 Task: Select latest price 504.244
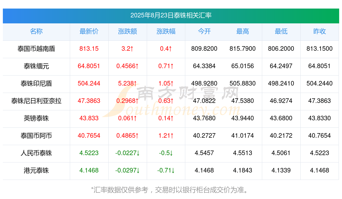click(89, 84)
